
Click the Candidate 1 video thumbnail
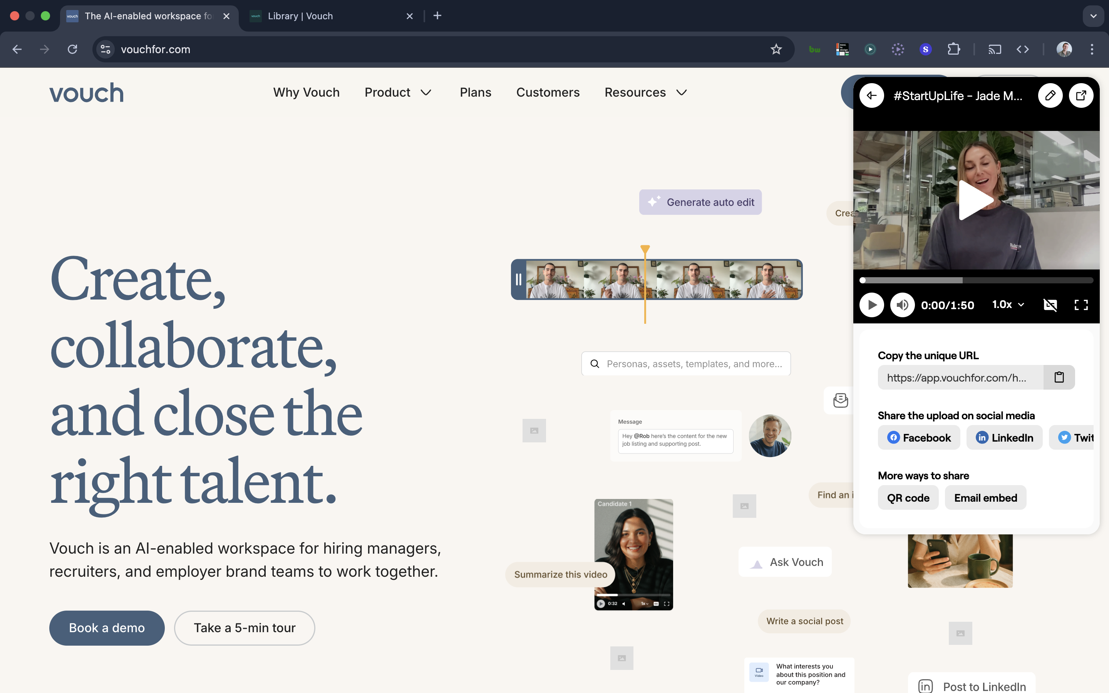634,554
